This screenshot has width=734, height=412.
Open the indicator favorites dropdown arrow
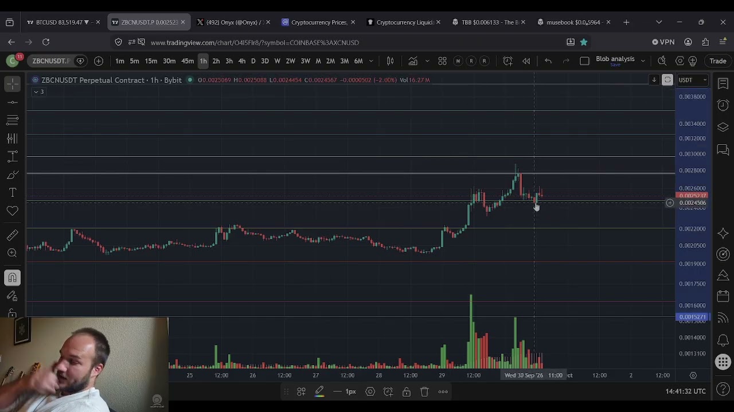point(427,61)
